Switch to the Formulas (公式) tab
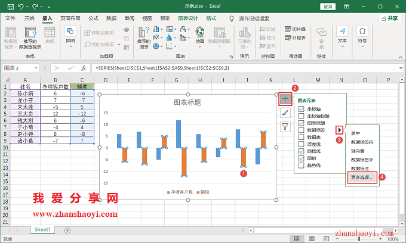The height and width of the screenshot is (243, 406). click(93, 18)
